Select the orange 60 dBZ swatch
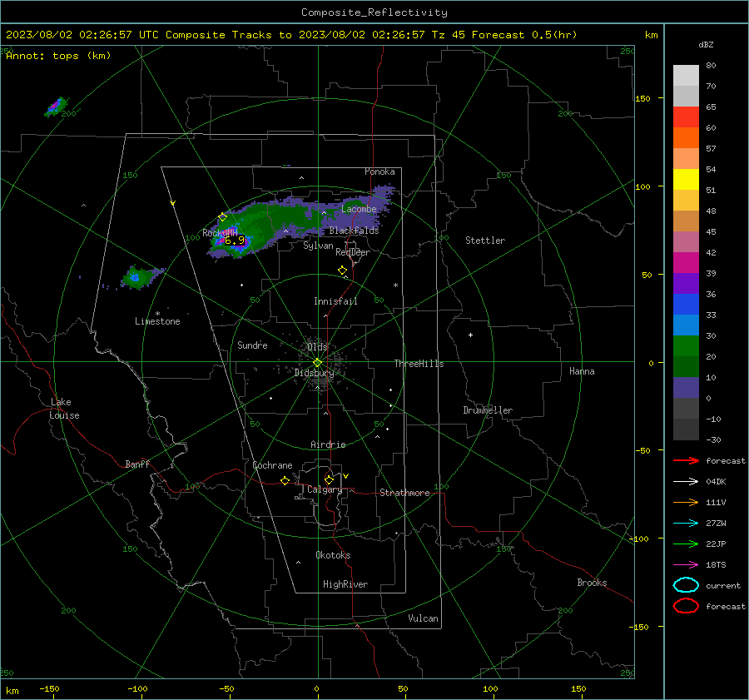Viewport: 749px width, 700px height. tap(686, 137)
